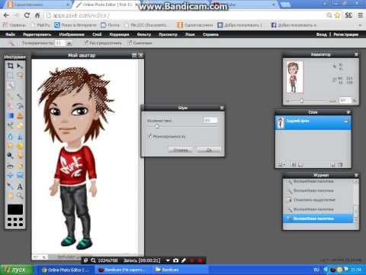Select the Blur droplet tool
This screenshot has width=366, height=275.
(x=10, y=136)
